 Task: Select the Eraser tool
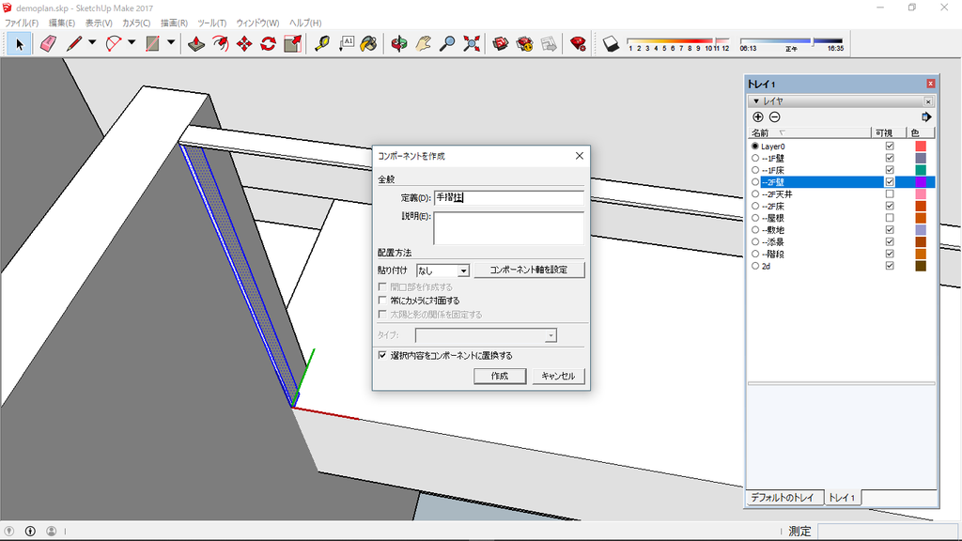pyautogui.click(x=48, y=43)
